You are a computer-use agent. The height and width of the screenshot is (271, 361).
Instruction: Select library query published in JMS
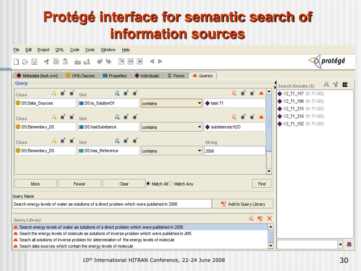tap(140, 234)
